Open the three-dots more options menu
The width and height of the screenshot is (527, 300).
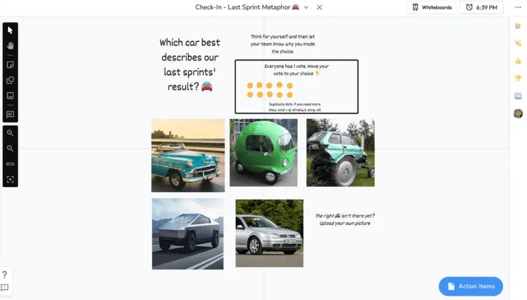click(518, 7)
